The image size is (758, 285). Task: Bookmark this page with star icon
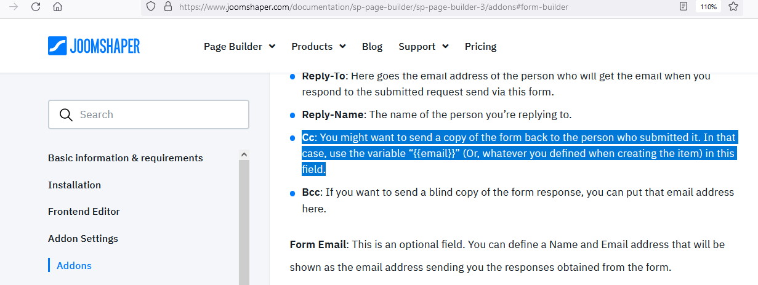point(733,7)
